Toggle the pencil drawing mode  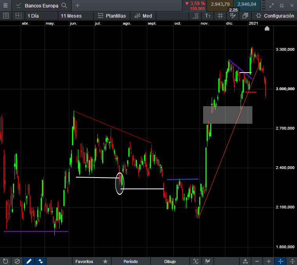point(29,261)
